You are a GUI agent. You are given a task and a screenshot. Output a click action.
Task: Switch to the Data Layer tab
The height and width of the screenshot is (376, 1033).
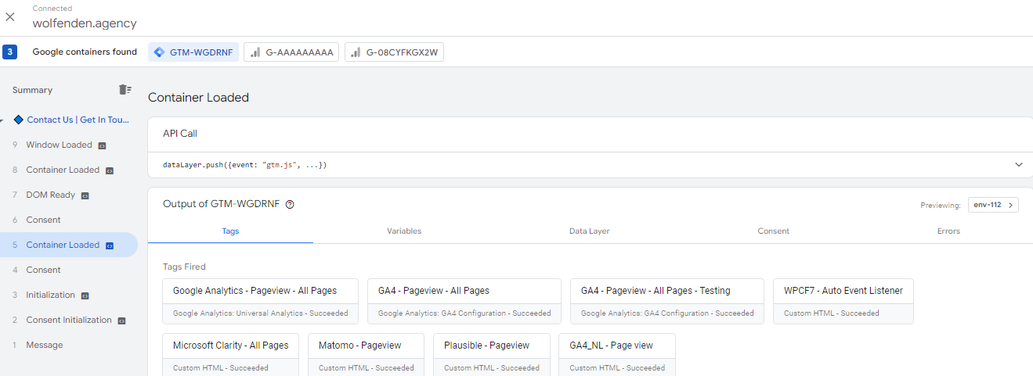click(589, 231)
